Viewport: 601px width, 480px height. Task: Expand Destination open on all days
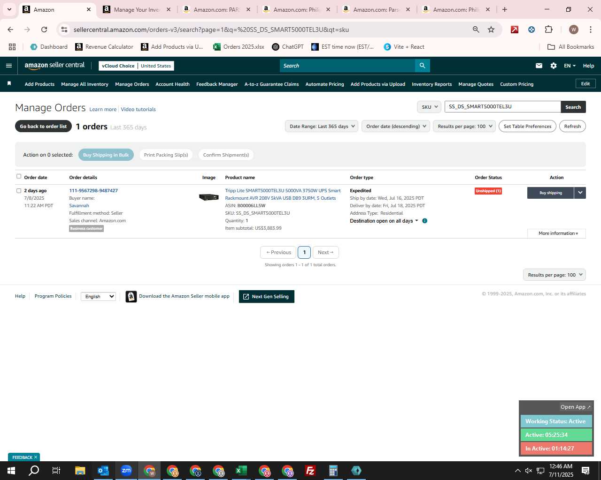[x=384, y=221]
